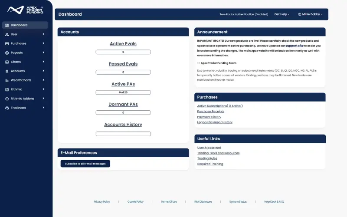Expand the Tradovate menu arrow
Image resolution: width=347 pixels, height=217 pixels.
pyautogui.click(x=43, y=108)
